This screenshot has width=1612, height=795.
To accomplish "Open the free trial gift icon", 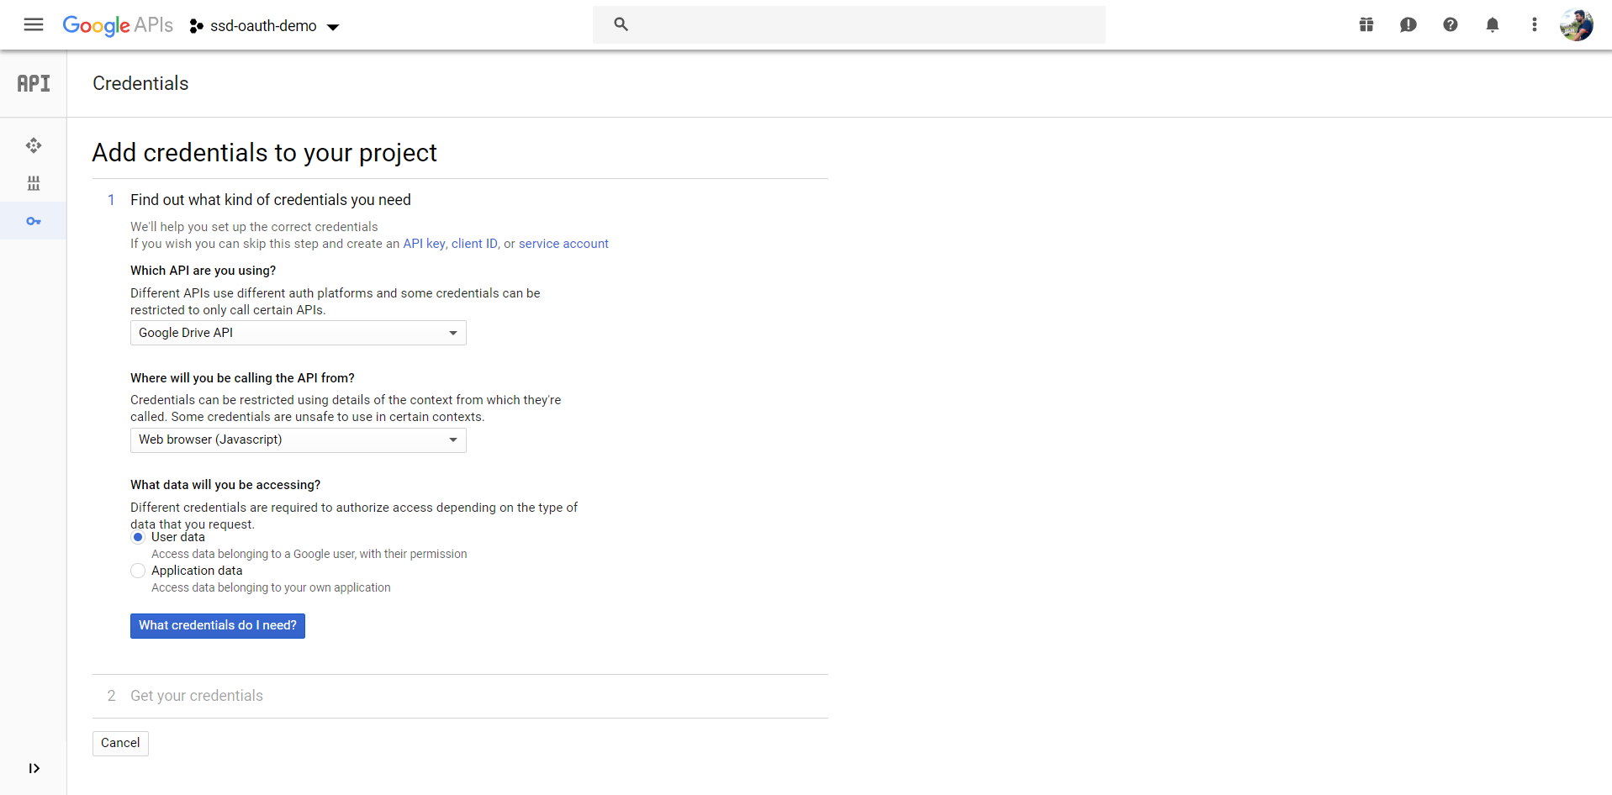I will tap(1366, 25).
